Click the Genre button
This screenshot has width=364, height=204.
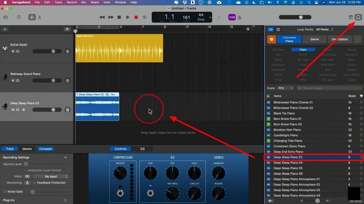click(x=315, y=39)
